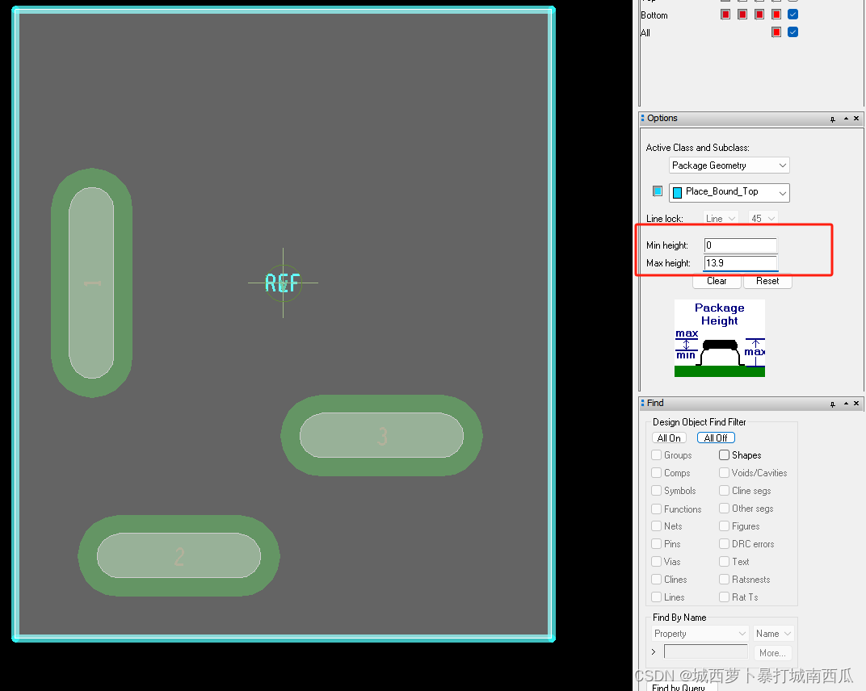Image resolution: width=866 pixels, height=691 pixels.
Task: Select horizontal pad 3 on the canvas
Action: click(381, 435)
